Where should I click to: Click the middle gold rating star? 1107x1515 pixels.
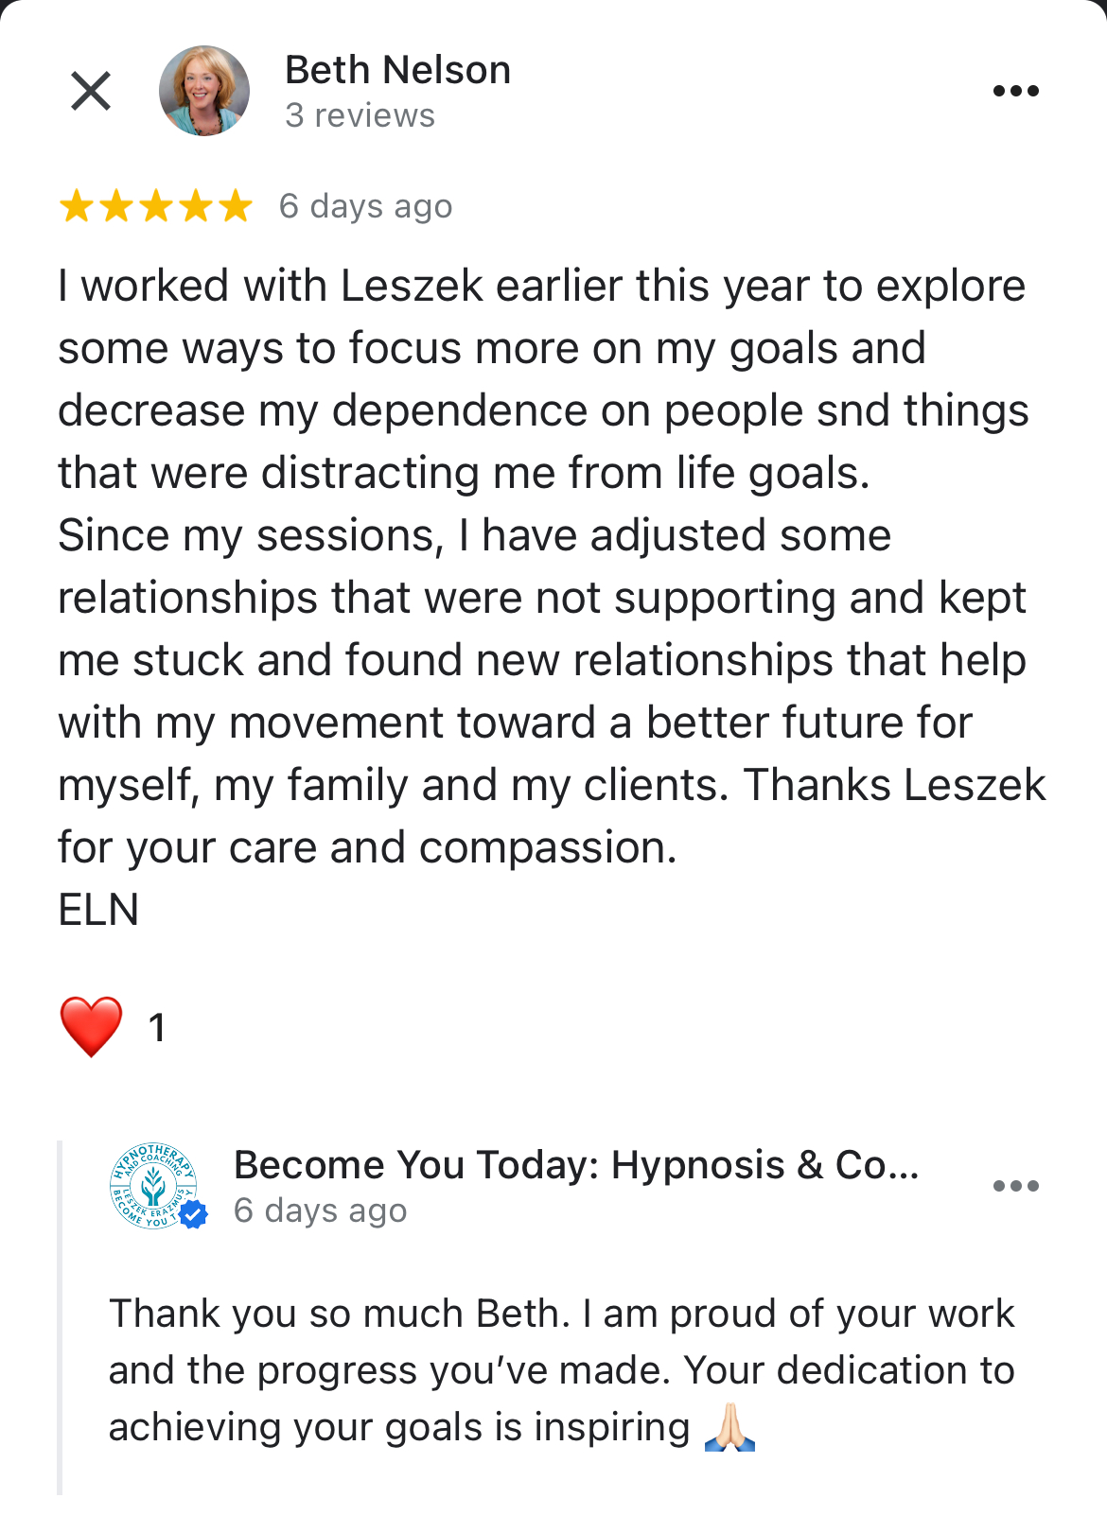coord(155,206)
